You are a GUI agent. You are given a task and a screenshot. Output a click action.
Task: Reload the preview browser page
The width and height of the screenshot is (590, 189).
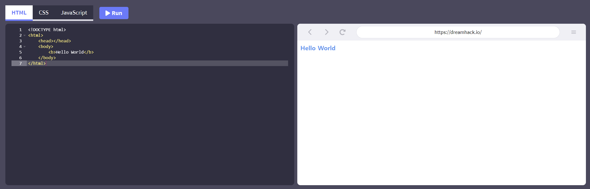(x=343, y=32)
